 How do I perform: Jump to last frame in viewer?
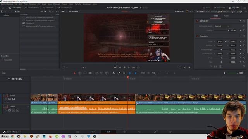tap(134, 68)
